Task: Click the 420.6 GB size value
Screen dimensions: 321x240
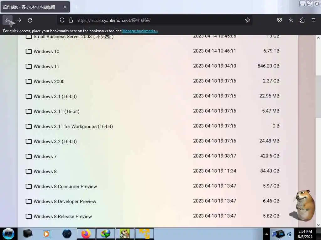Action: [x=270, y=156]
